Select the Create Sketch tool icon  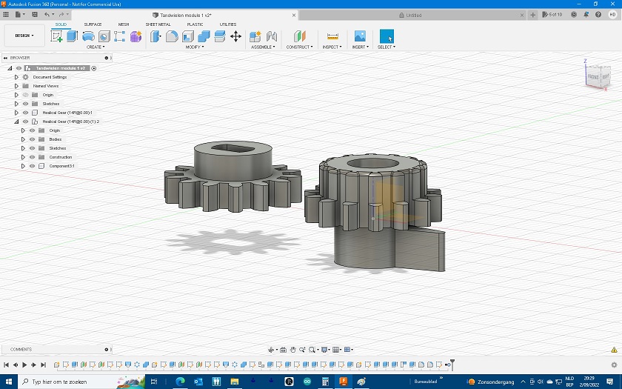click(x=56, y=36)
